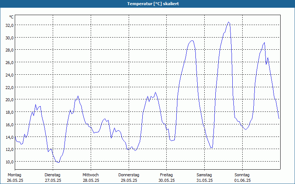The width and height of the screenshot is (295, 184).
Task: Click the Saturday temperature peak above 32
Action: (x=229, y=22)
